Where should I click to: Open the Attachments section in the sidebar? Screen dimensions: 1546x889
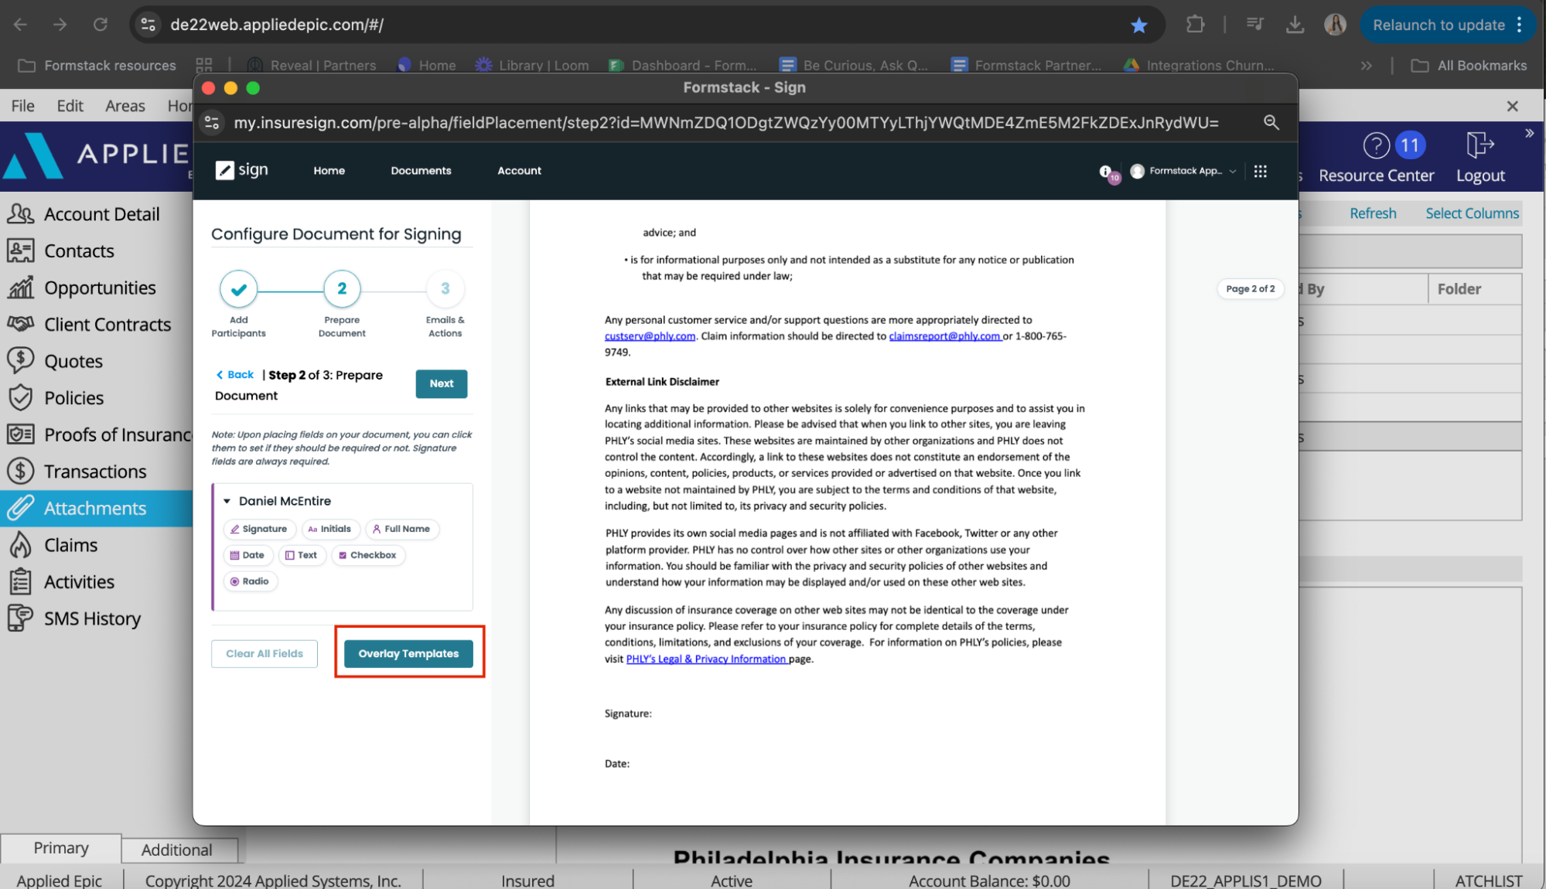tap(95, 508)
